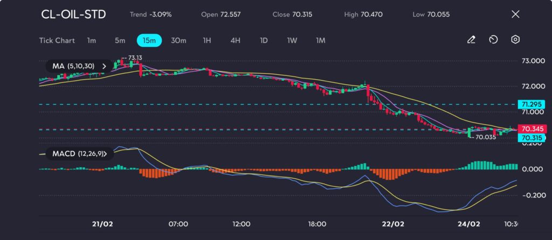The image size is (552, 240).
Task: Expand the MACD (12,26,9) indicator
Action: coord(80,154)
